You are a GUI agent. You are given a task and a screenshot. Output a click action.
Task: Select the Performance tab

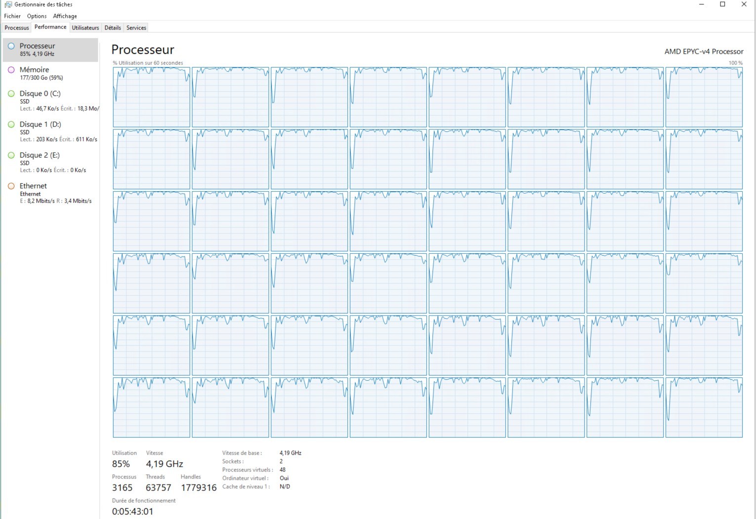(50, 27)
